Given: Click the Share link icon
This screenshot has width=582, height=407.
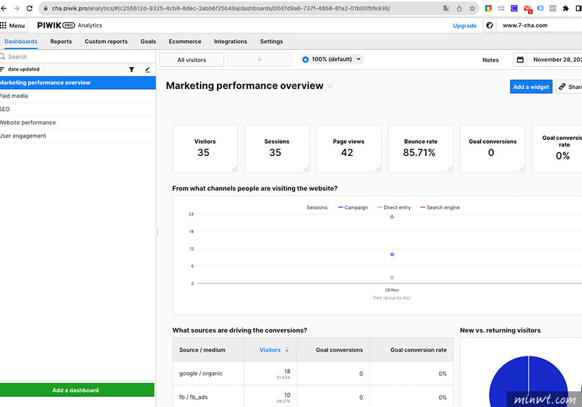Looking at the screenshot, I should (x=562, y=87).
